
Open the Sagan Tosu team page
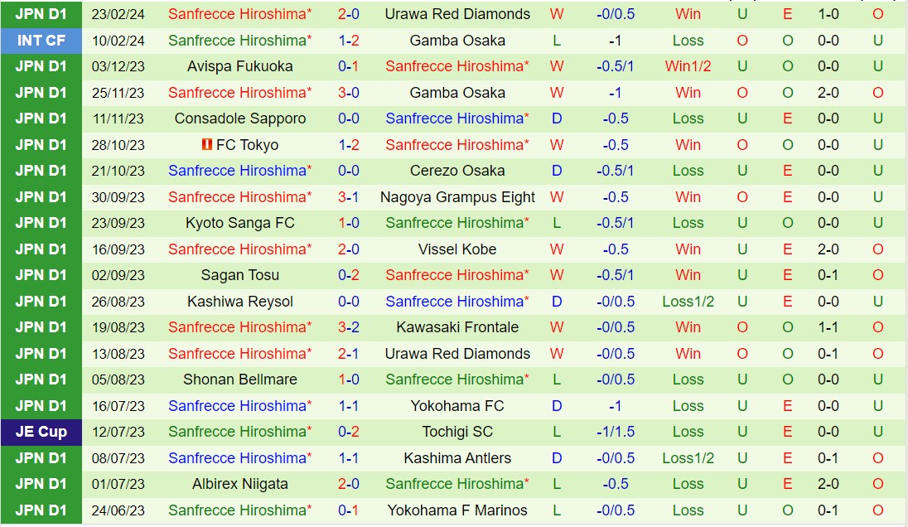point(239,275)
